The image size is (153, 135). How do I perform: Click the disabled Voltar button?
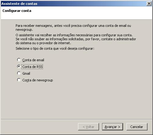[88, 127]
